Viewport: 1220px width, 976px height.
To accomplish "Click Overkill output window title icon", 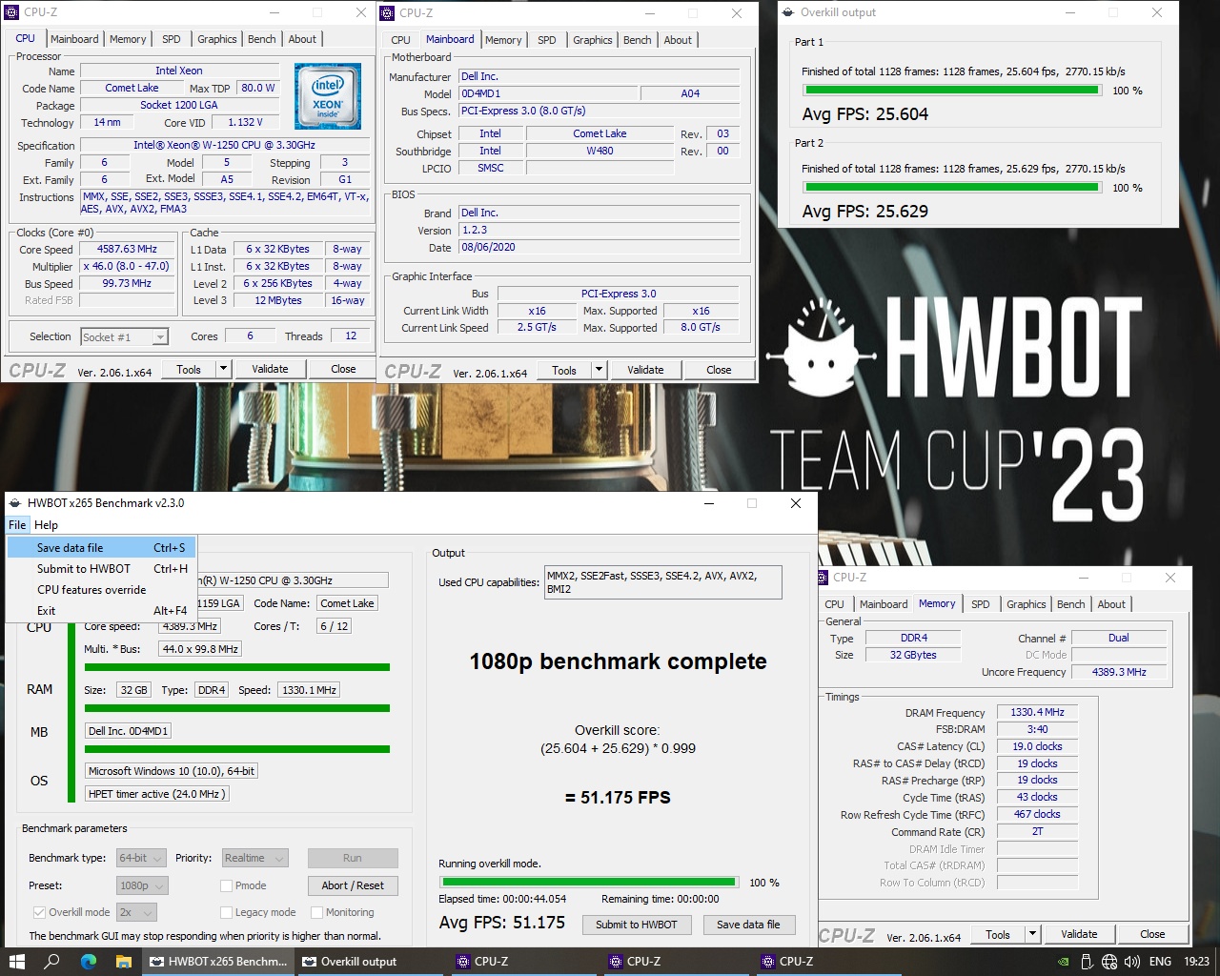I will (x=788, y=12).
